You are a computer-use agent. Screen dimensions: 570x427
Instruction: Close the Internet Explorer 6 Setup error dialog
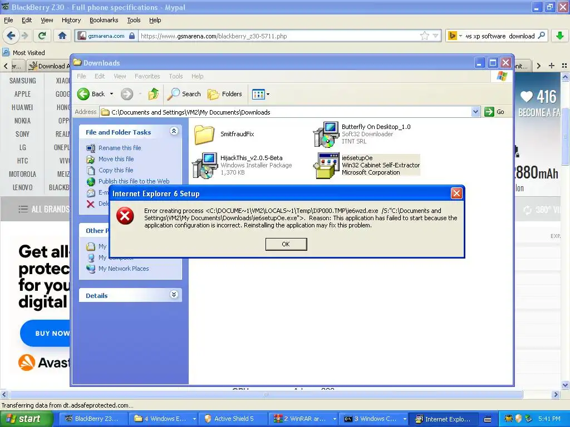[x=456, y=193]
